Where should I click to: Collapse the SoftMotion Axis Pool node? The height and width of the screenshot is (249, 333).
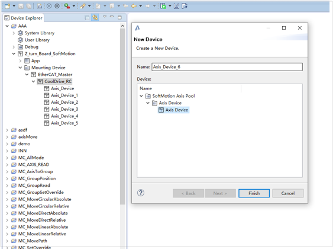point(141,96)
